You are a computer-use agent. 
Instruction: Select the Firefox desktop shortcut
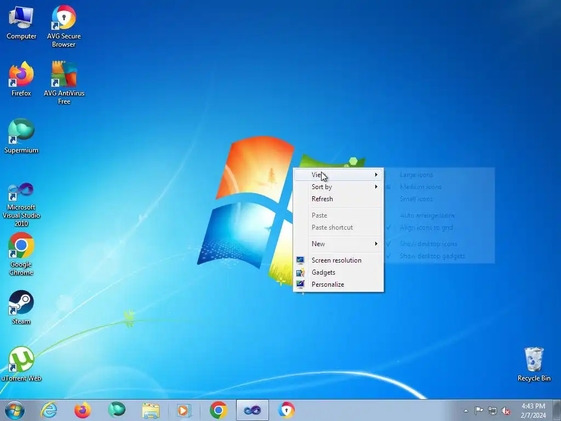coord(21,79)
